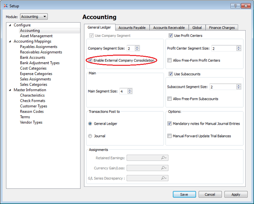Decrease Main Segment Size with down arrow

point(130,93)
